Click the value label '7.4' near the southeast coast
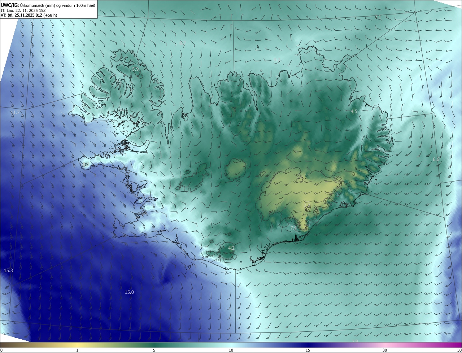The height and width of the screenshot is (353, 462). point(293,228)
